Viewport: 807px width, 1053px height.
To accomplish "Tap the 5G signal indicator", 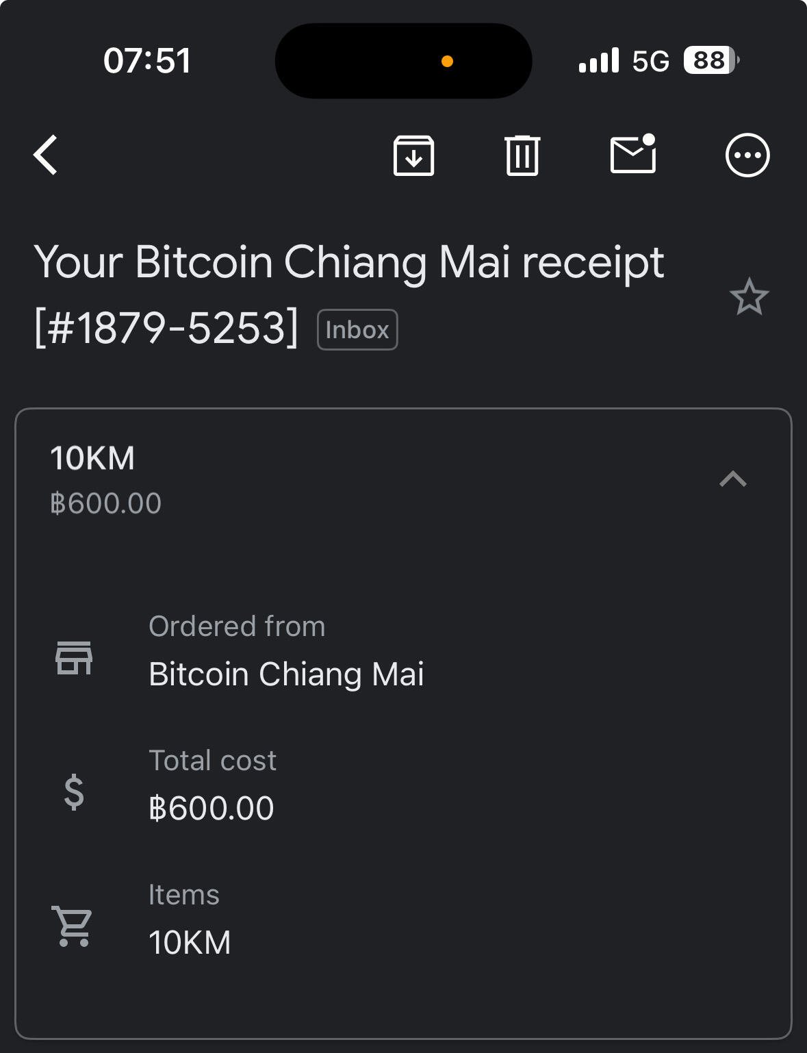I will click(650, 61).
